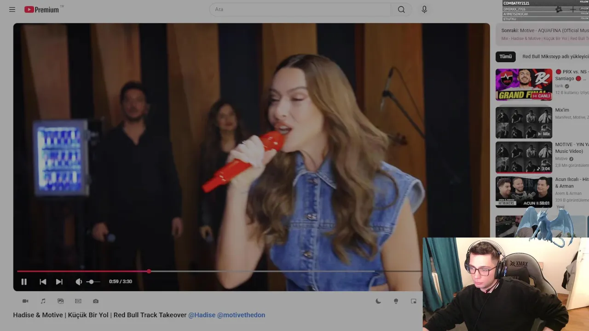Start voice search with microphone icon
The width and height of the screenshot is (589, 331).
[424, 10]
